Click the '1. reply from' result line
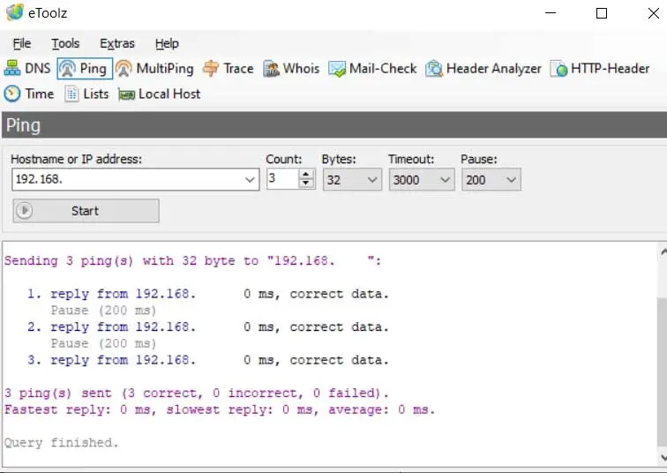 (x=208, y=294)
